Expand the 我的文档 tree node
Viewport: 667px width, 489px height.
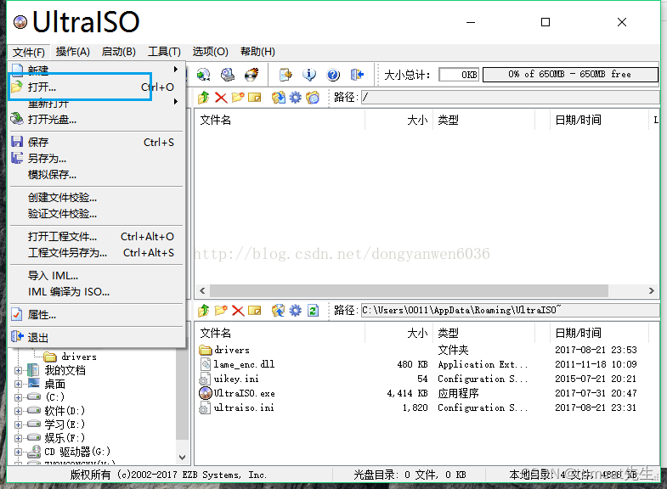pos(18,370)
